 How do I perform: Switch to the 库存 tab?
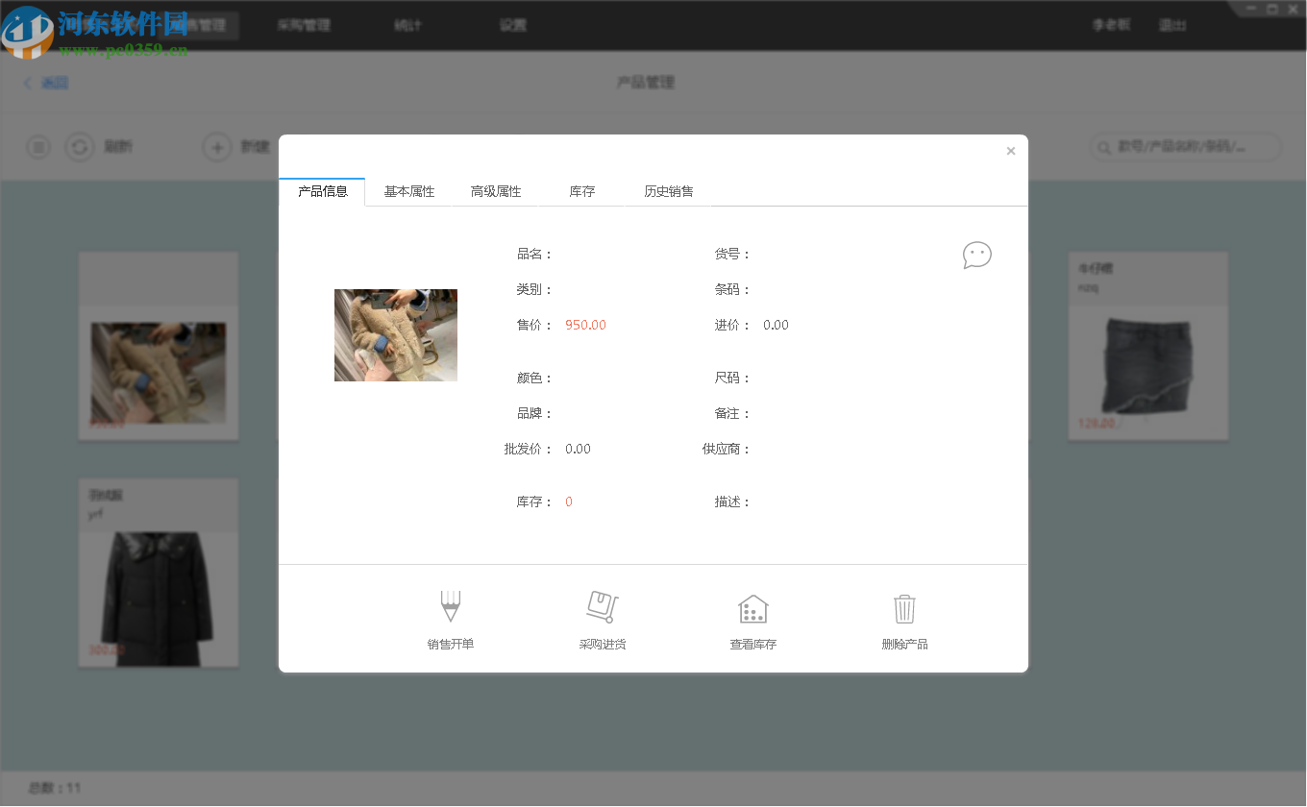(x=581, y=191)
